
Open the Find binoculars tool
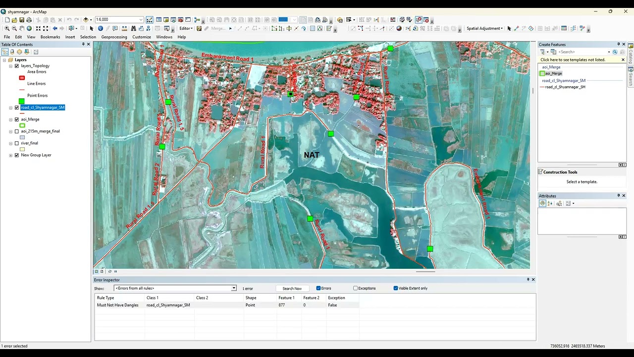click(x=133, y=28)
